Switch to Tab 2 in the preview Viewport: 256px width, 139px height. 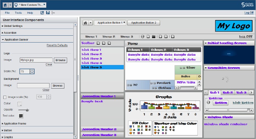[228, 93]
